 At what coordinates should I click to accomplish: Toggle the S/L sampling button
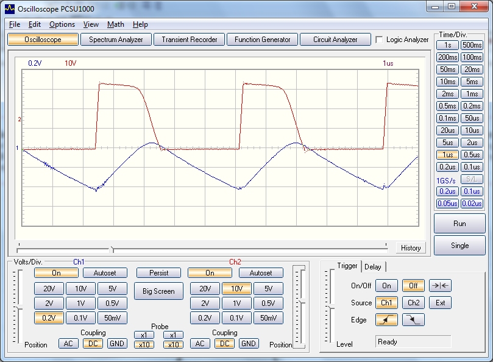coord(472,179)
